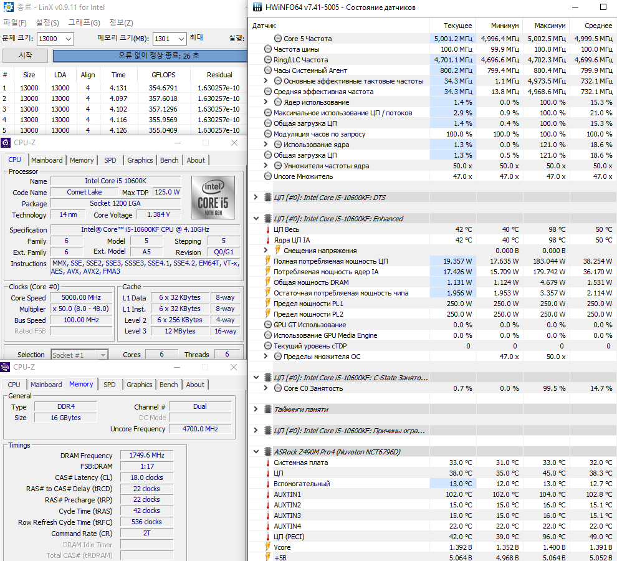Collapse the Intel Core i5-10600KF Enhanced group

pyautogui.click(x=256, y=219)
